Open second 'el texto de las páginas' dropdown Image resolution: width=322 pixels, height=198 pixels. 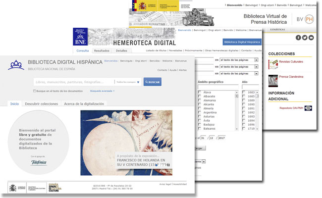click(239, 67)
